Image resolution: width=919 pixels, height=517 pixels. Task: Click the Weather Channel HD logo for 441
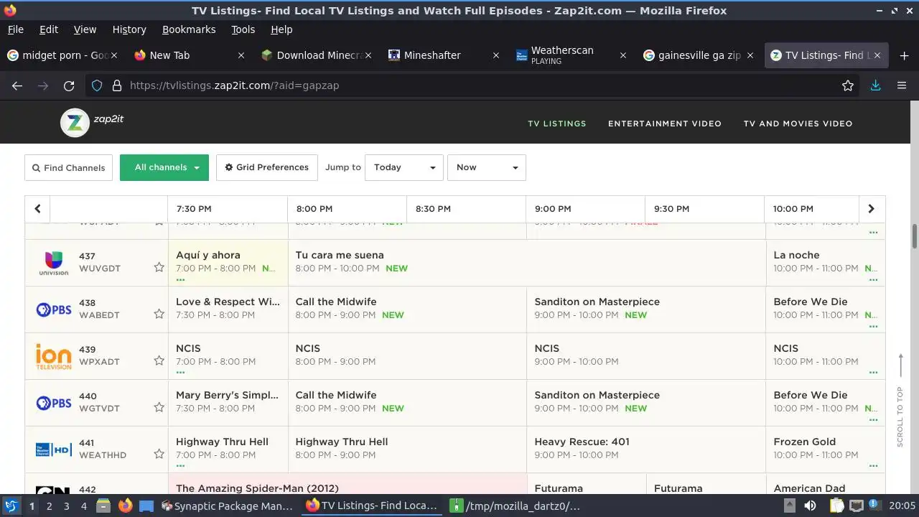point(54,450)
